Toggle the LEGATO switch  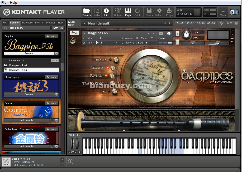tap(113, 68)
